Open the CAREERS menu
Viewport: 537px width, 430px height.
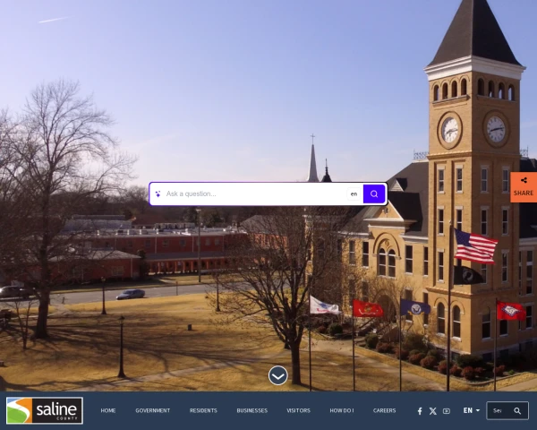coord(384,410)
